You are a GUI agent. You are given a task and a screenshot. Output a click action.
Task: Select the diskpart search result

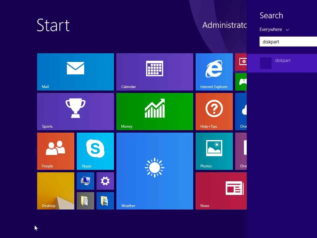tap(282, 63)
